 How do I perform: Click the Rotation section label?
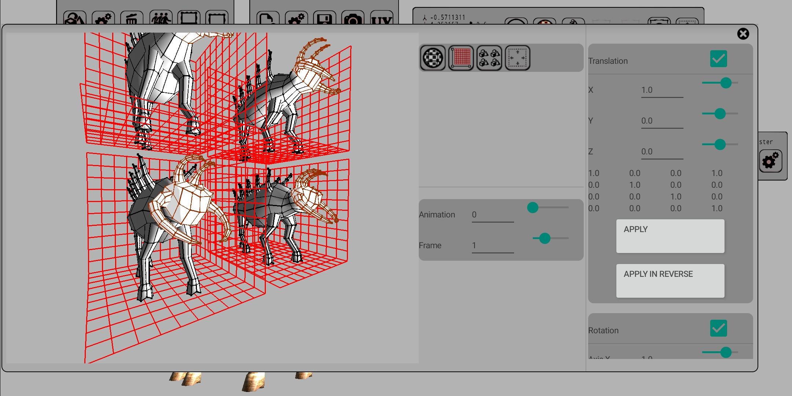[x=603, y=331]
